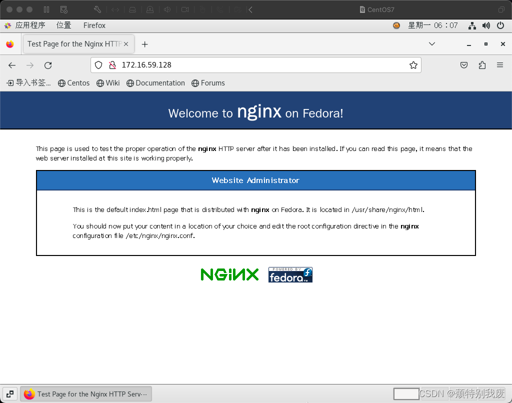Click the Powered by Fedora logo
The width and height of the screenshot is (512, 403).
coord(290,274)
